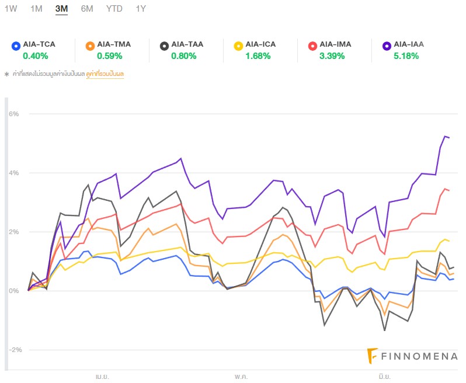Switch to the 1M time range
The image size is (466, 383).
click(36, 9)
